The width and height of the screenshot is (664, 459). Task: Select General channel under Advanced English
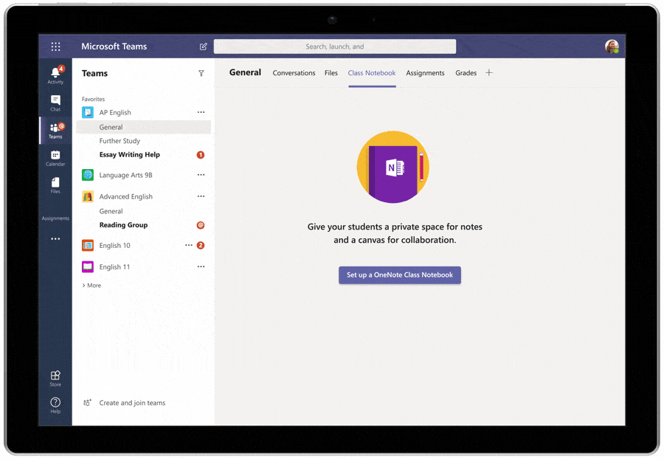111,211
